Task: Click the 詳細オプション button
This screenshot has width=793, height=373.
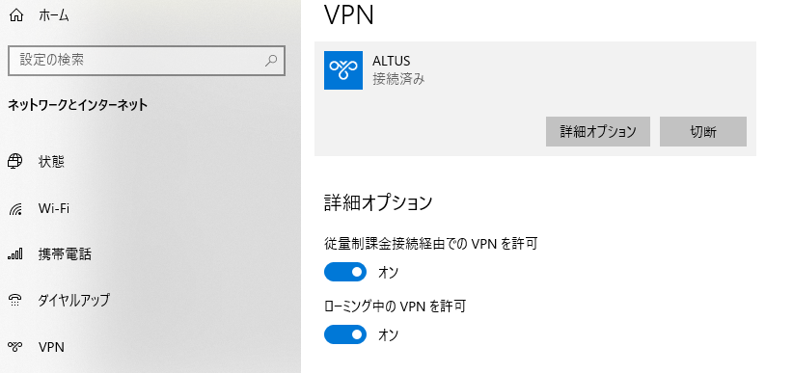Action: (x=598, y=132)
